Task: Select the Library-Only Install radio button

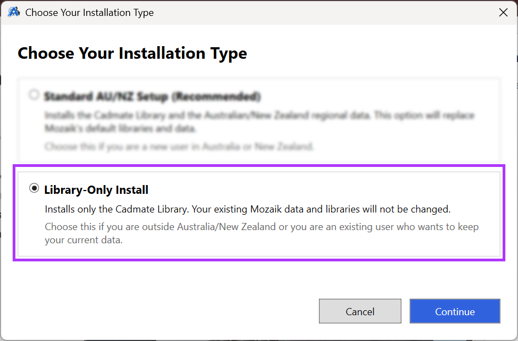Action: click(x=34, y=188)
